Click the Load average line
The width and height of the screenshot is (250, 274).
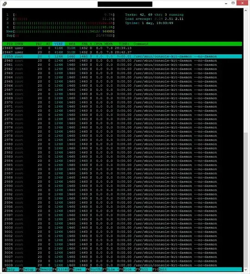(x=154, y=19)
